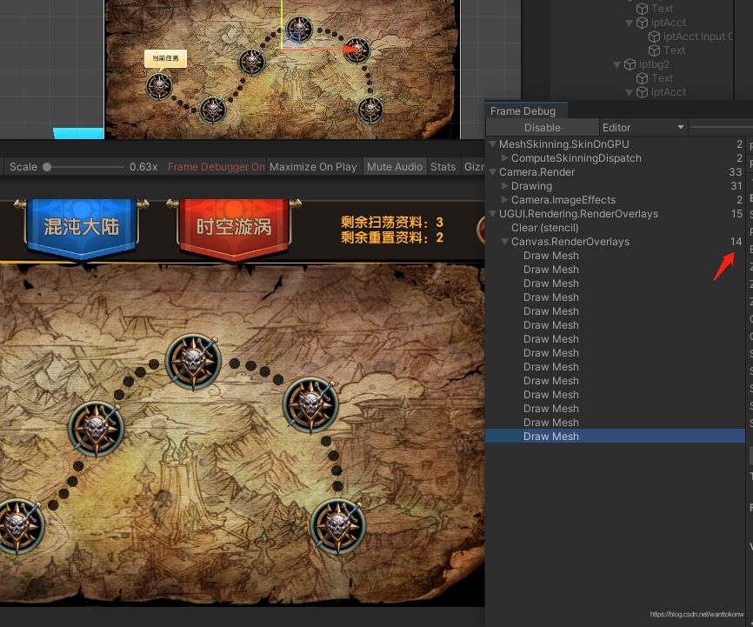The width and height of the screenshot is (753, 627).
Task: Click the 剩余重置资料: 2 text
Action: [x=392, y=237]
